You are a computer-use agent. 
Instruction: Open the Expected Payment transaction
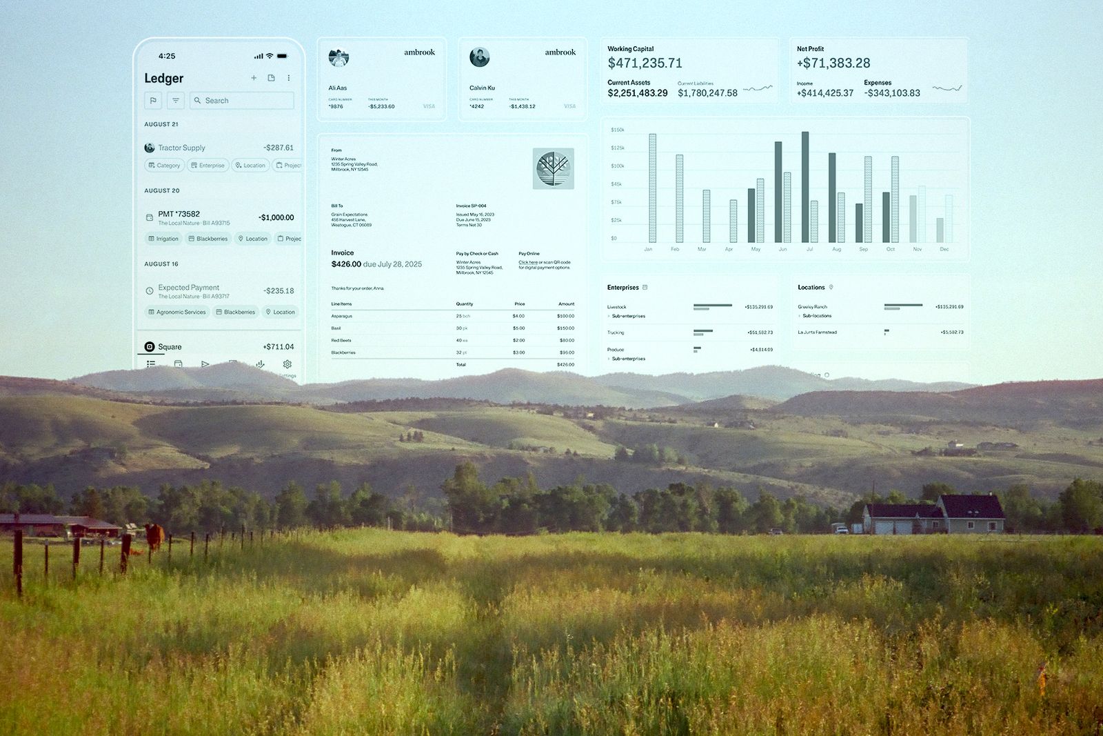(x=219, y=291)
